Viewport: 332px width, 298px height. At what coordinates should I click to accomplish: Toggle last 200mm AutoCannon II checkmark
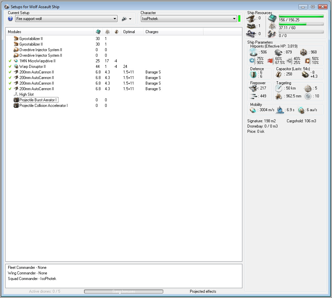[10, 89]
